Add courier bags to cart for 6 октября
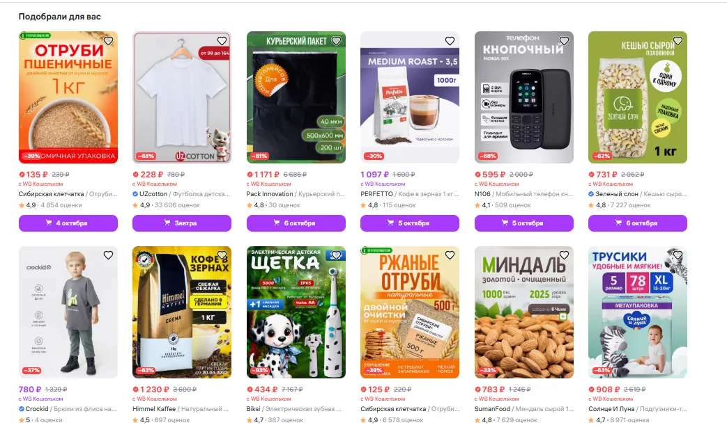This screenshot has height=425, width=727. click(x=296, y=223)
